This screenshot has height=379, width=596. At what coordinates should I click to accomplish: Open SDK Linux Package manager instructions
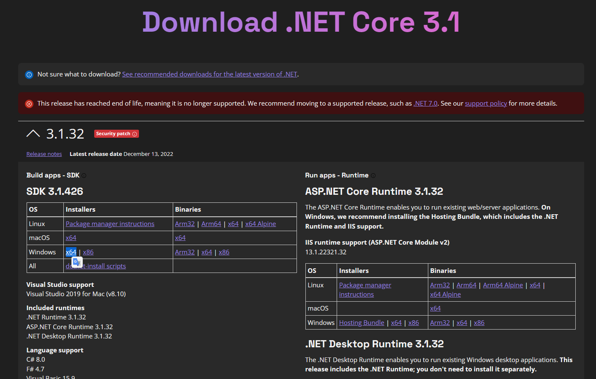[110, 224]
